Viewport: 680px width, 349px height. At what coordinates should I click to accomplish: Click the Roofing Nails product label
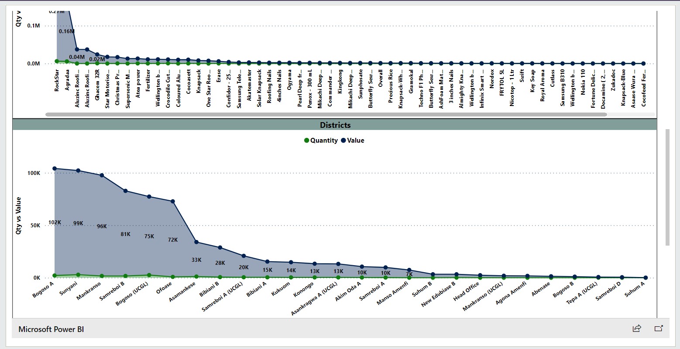(269, 86)
